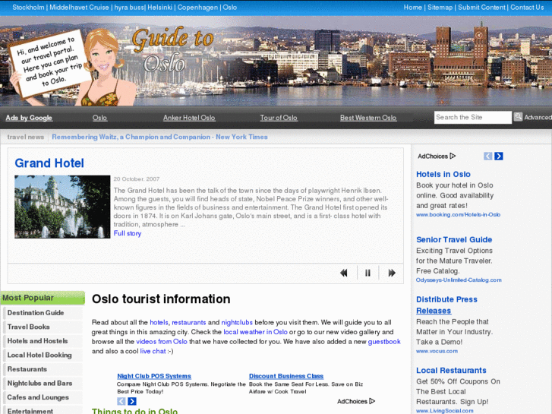Viewport: 552px width, 414px height.
Task: Click the Ads by Google label
Action: point(29,118)
